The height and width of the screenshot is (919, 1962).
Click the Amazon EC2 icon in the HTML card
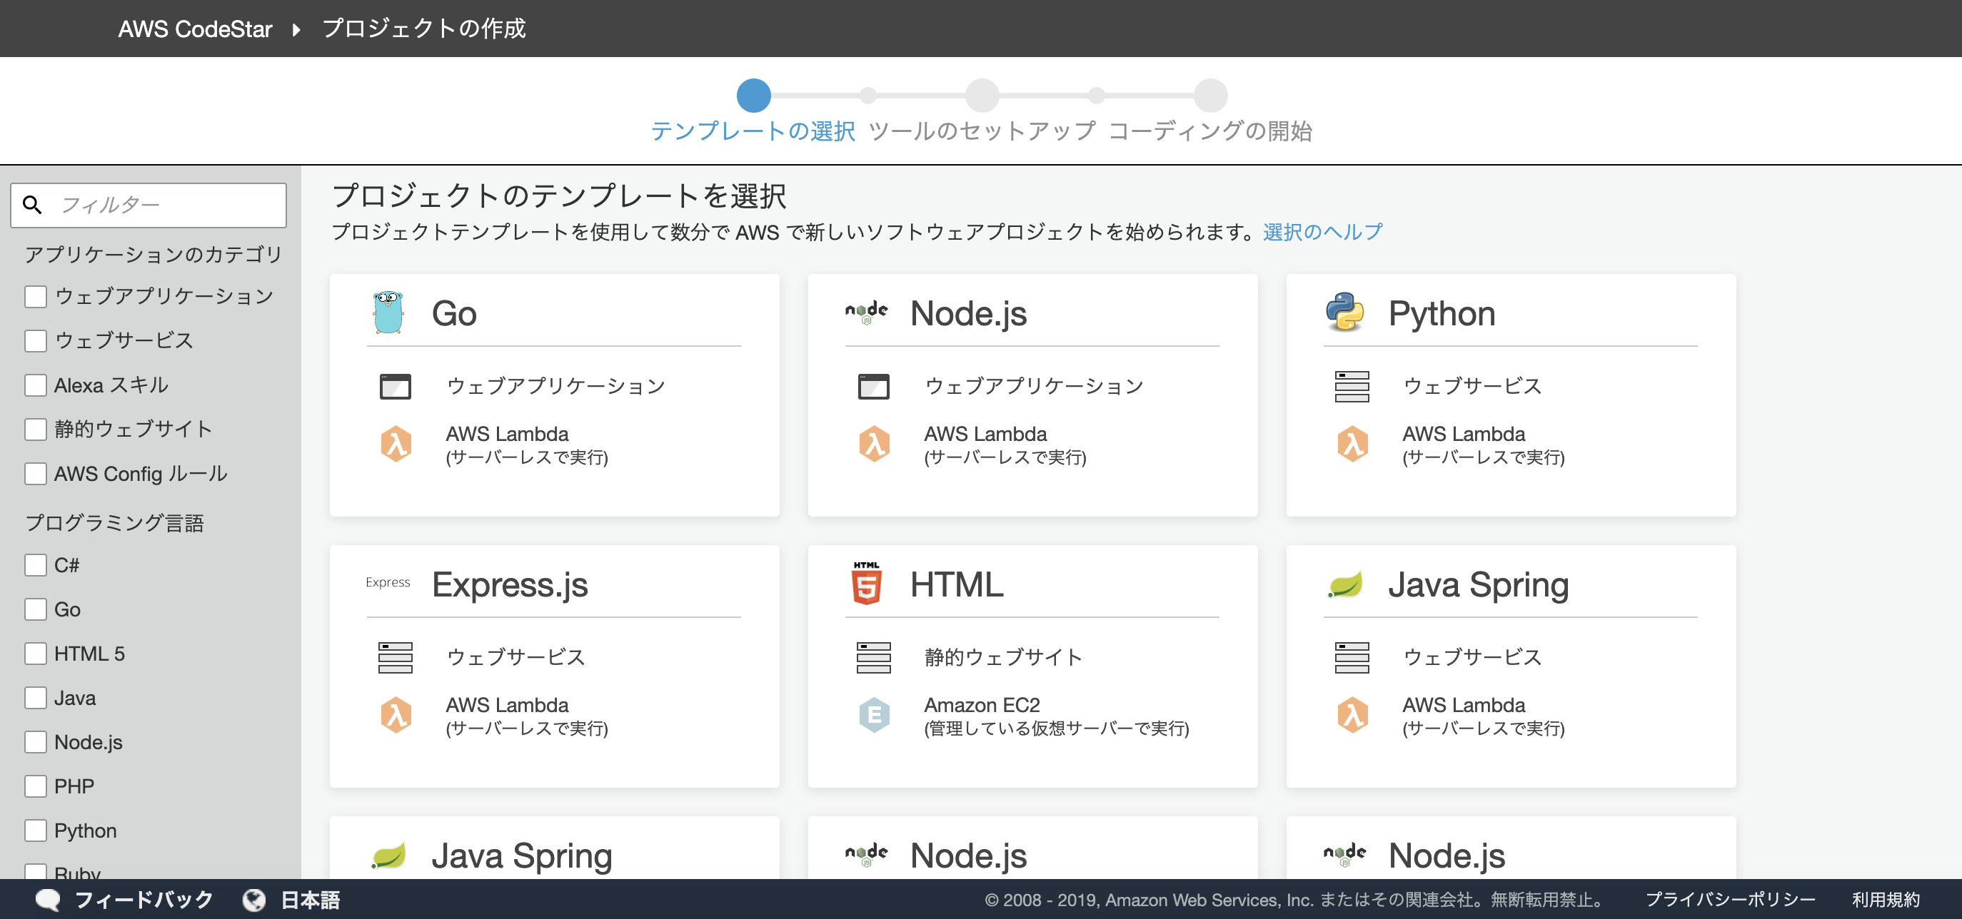coord(875,715)
